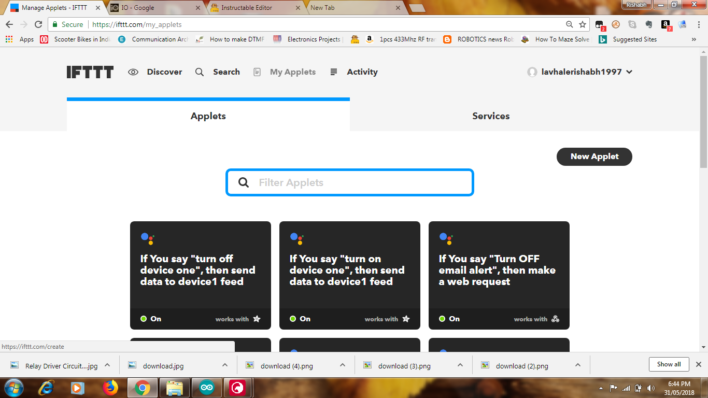Open the volume control in system tray
The width and height of the screenshot is (708, 398).
click(651, 388)
